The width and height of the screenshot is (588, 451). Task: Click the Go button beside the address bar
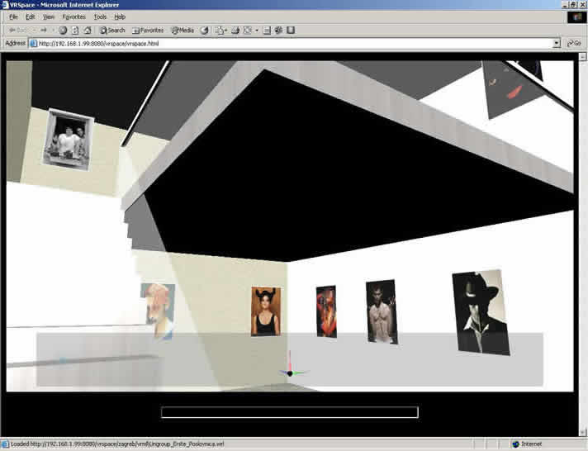tap(572, 43)
